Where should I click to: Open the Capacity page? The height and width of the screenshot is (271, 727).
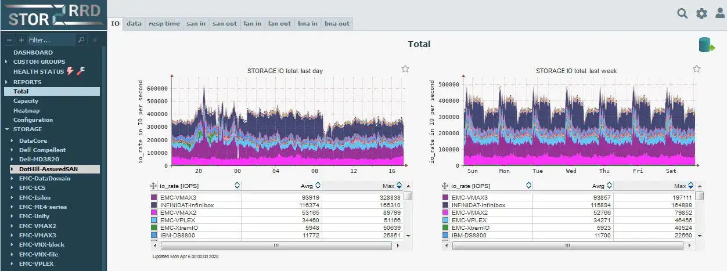[x=26, y=101]
